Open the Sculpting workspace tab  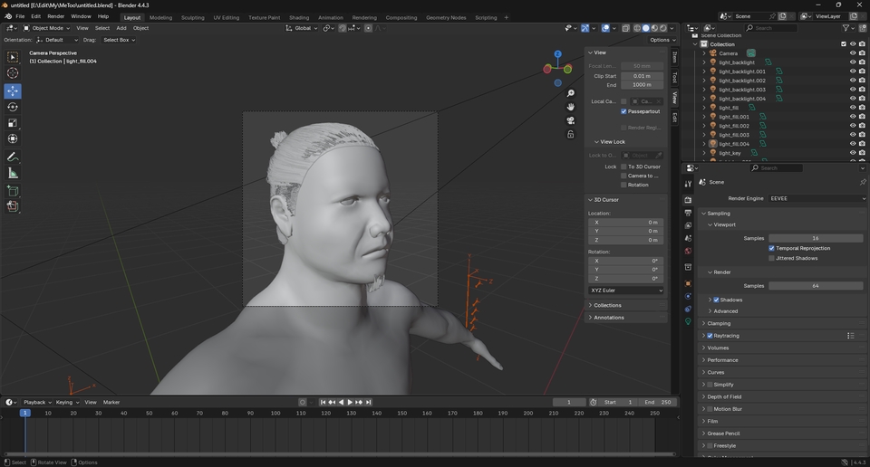click(x=192, y=17)
